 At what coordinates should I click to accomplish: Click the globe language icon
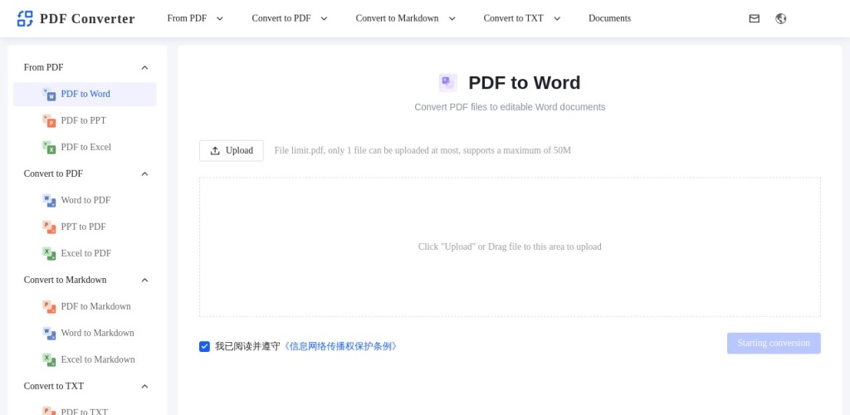click(780, 18)
